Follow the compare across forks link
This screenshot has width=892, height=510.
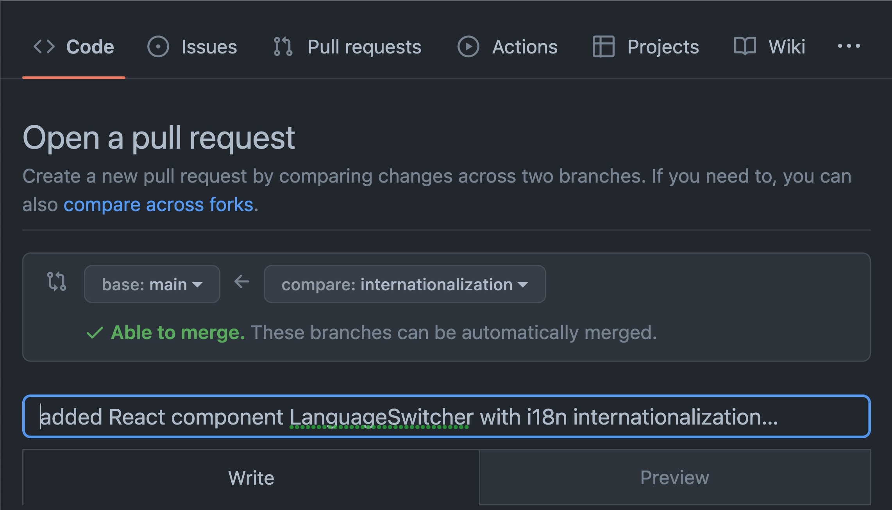[158, 204]
